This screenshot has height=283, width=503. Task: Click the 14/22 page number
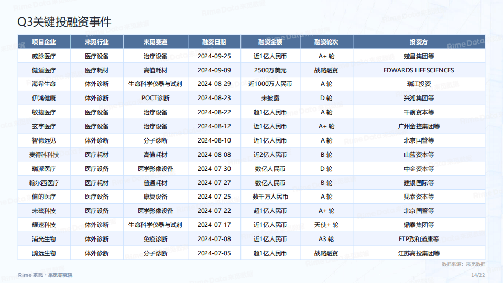click(478, 275)
